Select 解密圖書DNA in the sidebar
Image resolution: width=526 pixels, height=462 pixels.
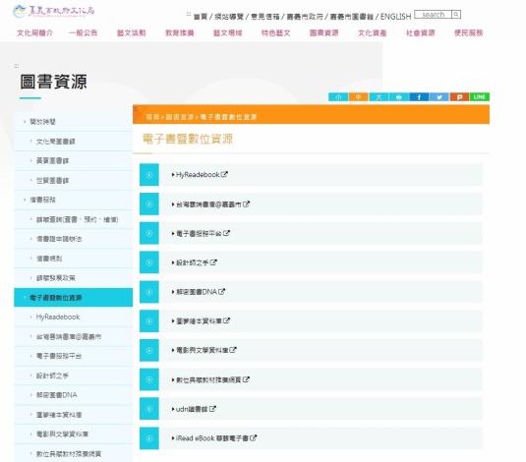click(73, 395)
